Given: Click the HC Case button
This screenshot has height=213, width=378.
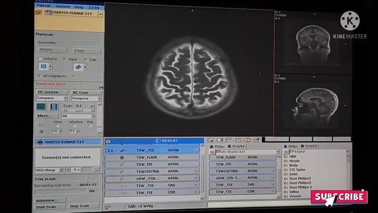Looking at the screenshot, I should tap(86, 92).
